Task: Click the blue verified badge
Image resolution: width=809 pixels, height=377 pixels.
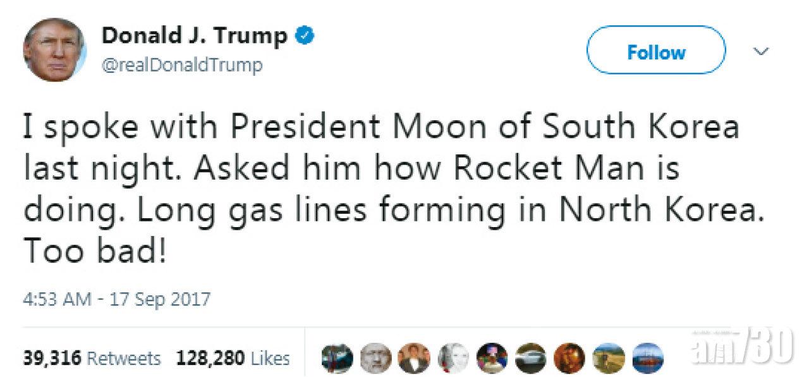Action: [x=305, y=37]
